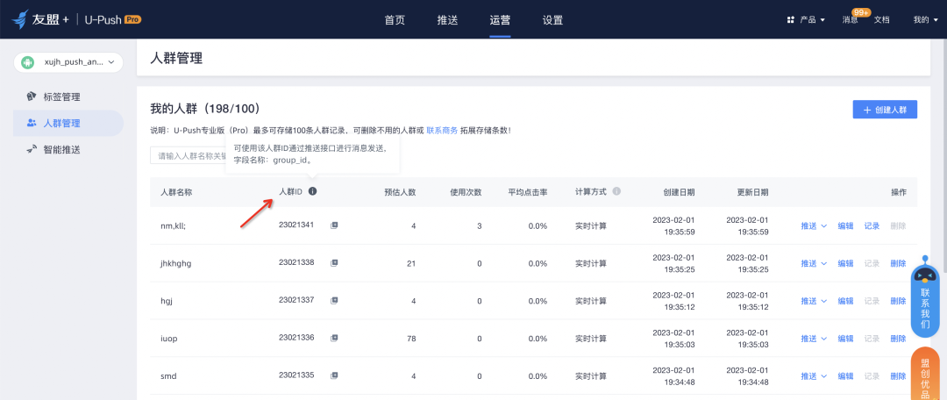The width and height of the screenshot is (947, 400).
Task: Click 删除 for jhkhghg row
Action: (898, 263)
